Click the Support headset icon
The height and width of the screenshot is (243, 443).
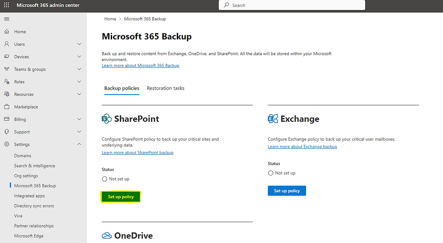6,132
